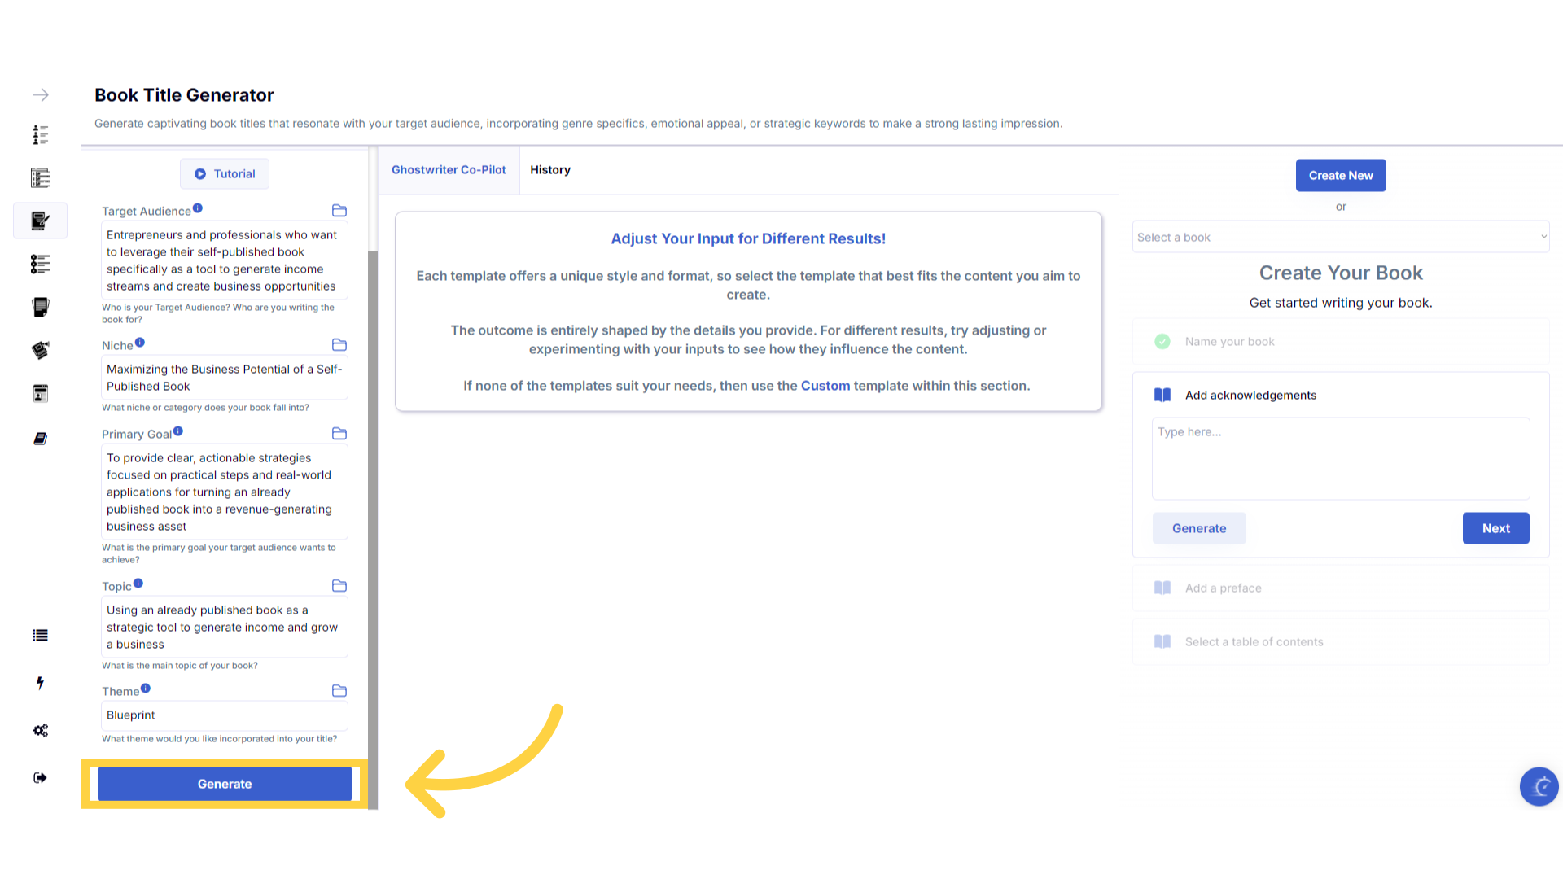Image resolution: width=1563 pixels, height=879 pixels.
Task: Open the folder icon next to Target Audience
Action: (339, 211)
